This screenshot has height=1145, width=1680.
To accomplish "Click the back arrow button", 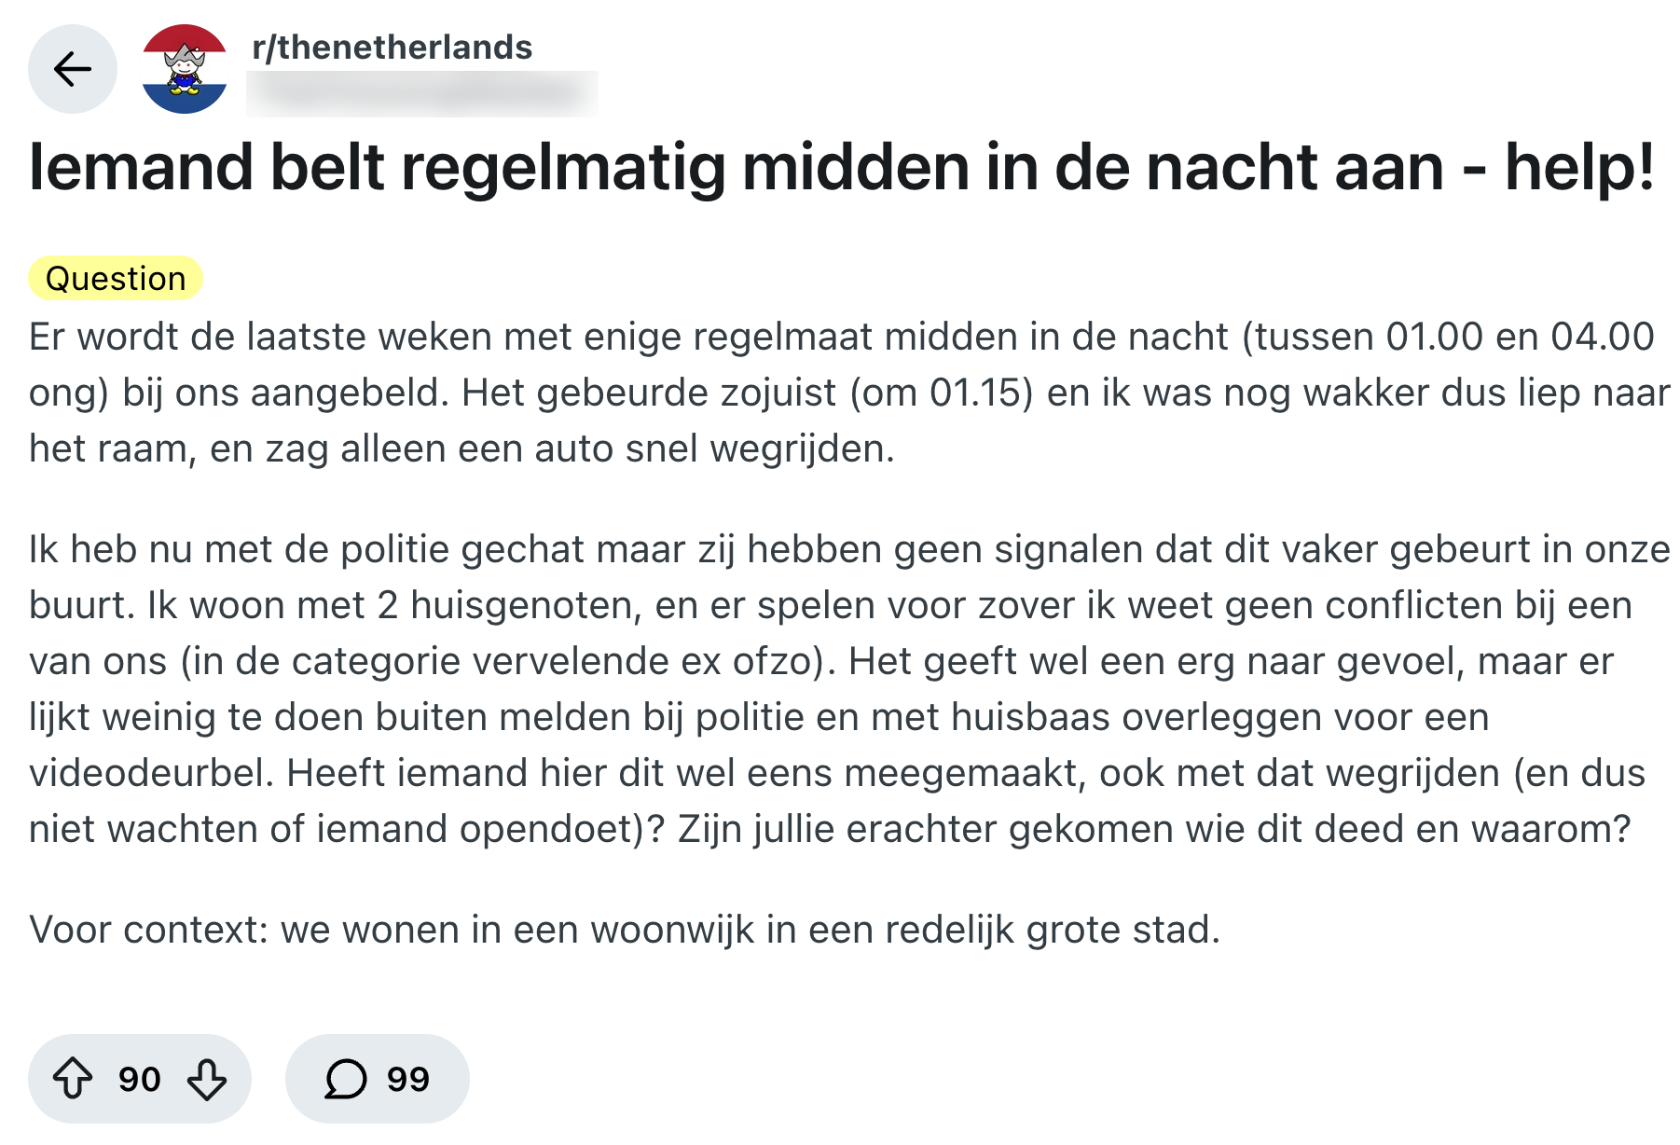I will click(x=73, y=69).
